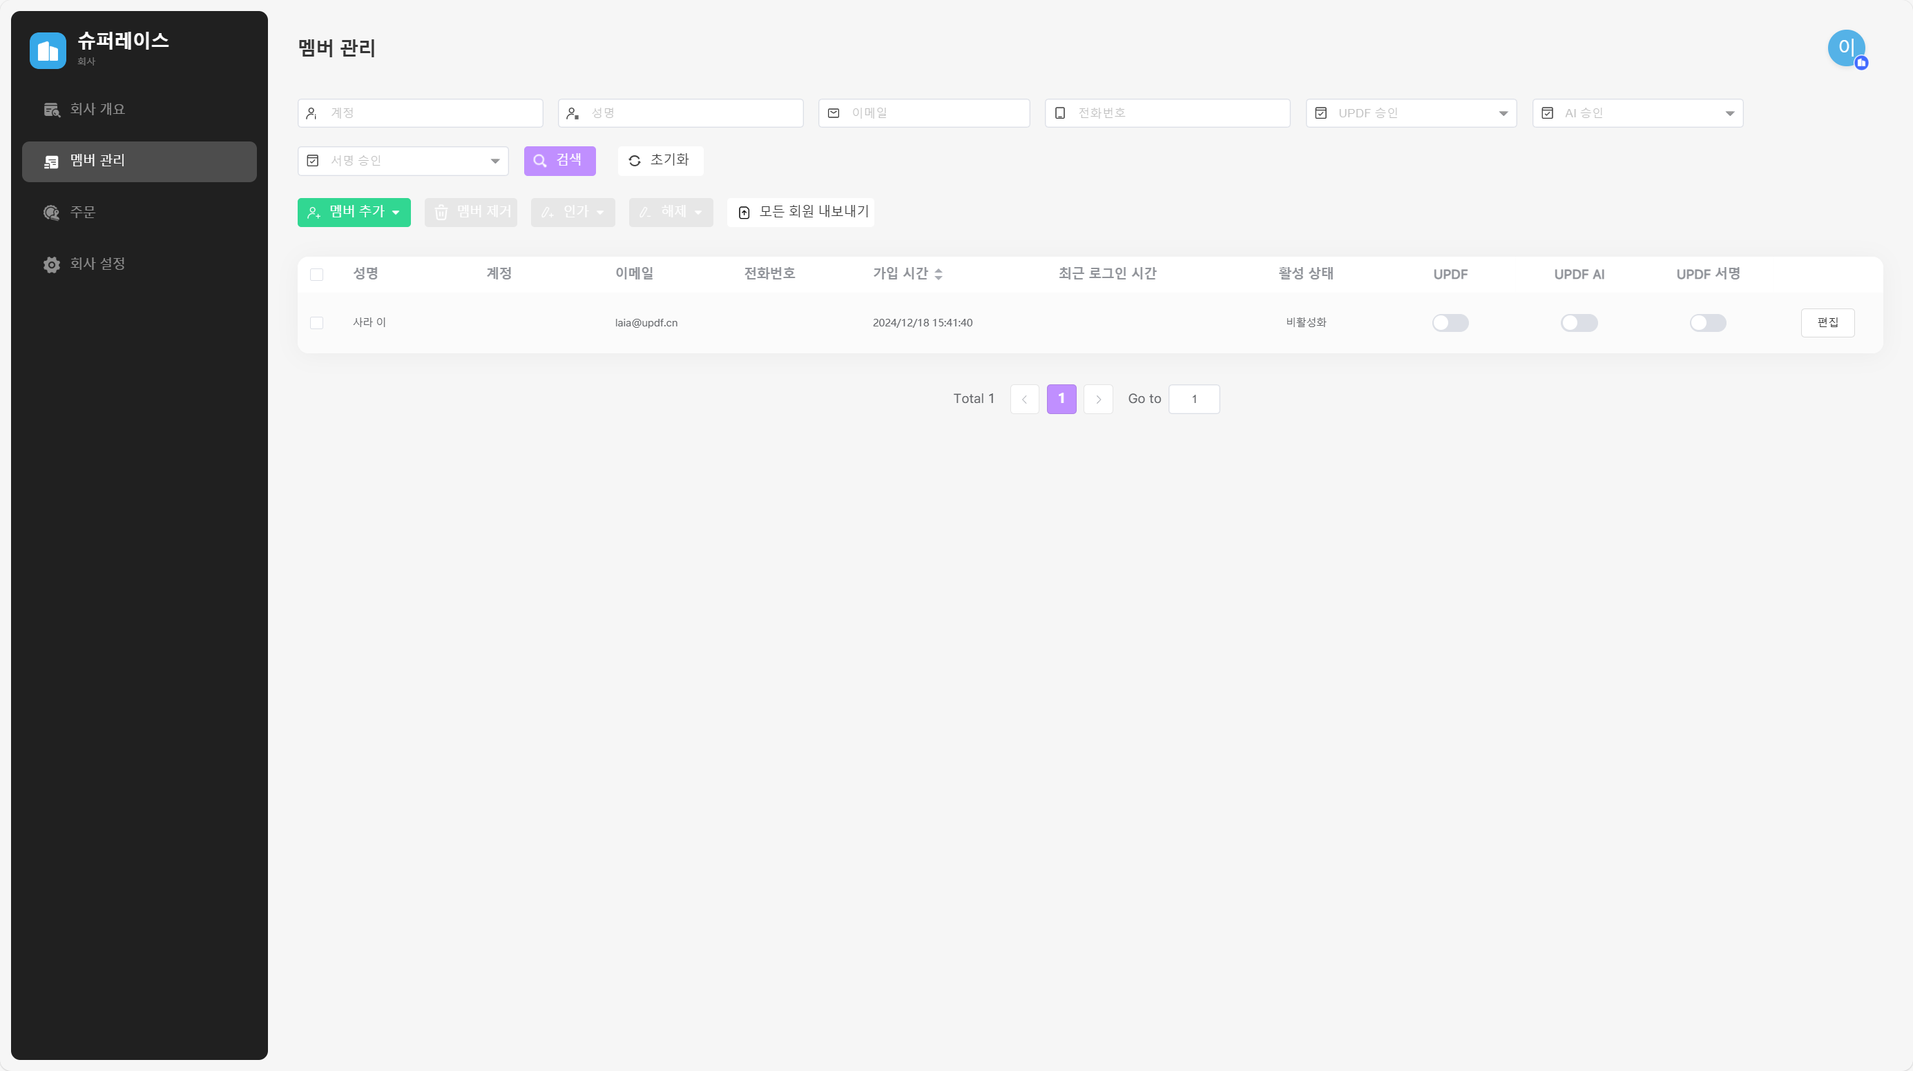The height and width of the screenshot is (1071, 1913).
Task: Click the 활성 상태 column header
Action: point(1305,274)
